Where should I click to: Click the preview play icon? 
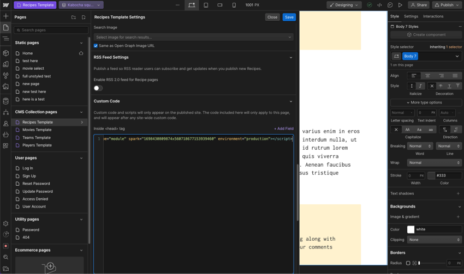pos(400,5)
